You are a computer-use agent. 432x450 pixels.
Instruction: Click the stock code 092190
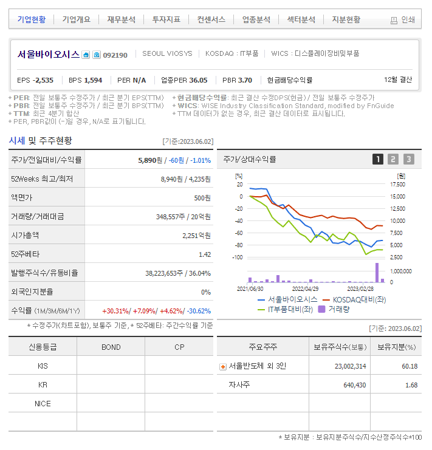pos(115,55)
